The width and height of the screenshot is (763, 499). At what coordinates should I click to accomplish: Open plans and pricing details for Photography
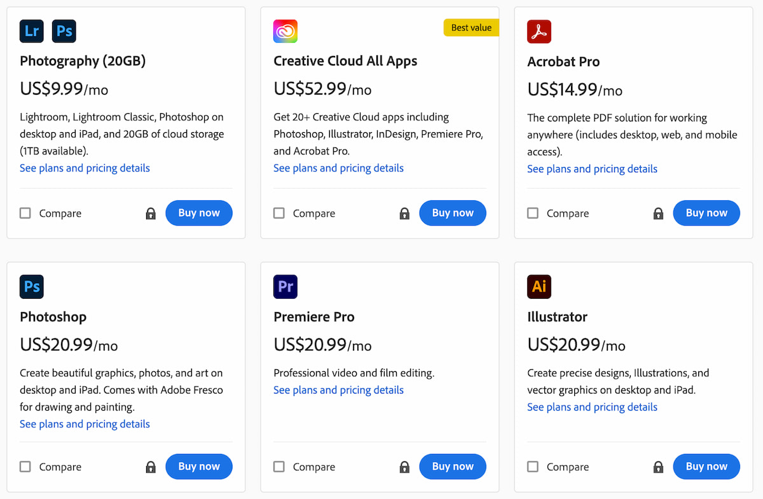click(85, 168)
